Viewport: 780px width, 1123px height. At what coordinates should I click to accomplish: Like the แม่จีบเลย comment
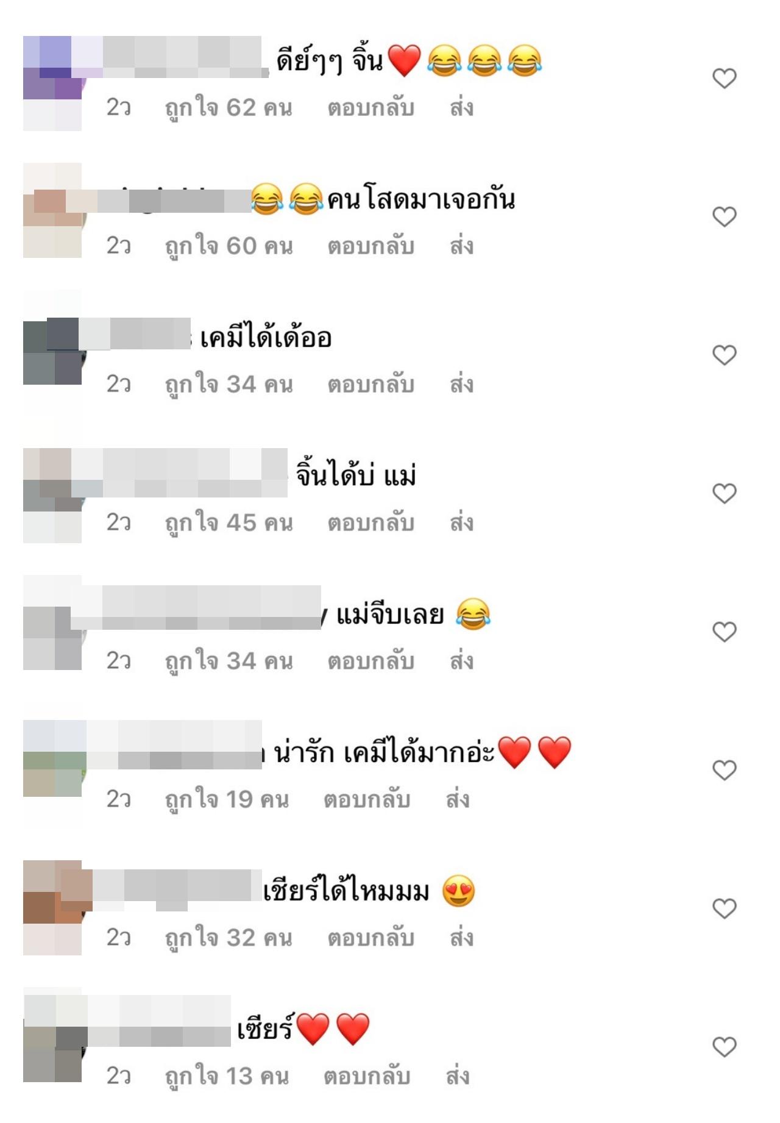tap(725, 632)
